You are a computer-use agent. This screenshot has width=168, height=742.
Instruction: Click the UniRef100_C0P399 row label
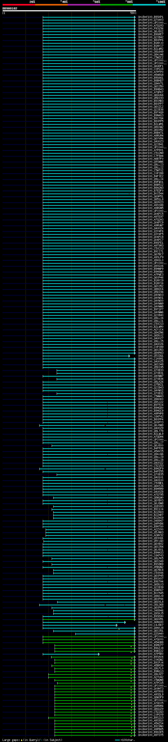click(151, 347)
